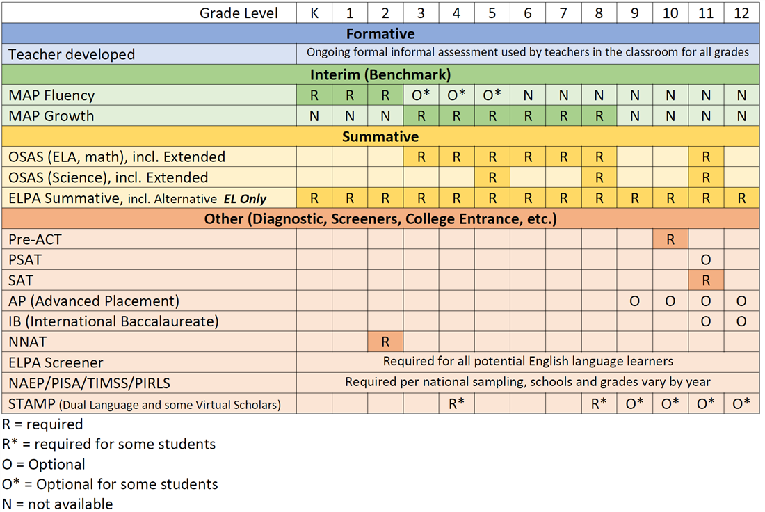Click the 'R = required' legend line
This screenshot has height=512, width=765.
(x=42, y=424)
